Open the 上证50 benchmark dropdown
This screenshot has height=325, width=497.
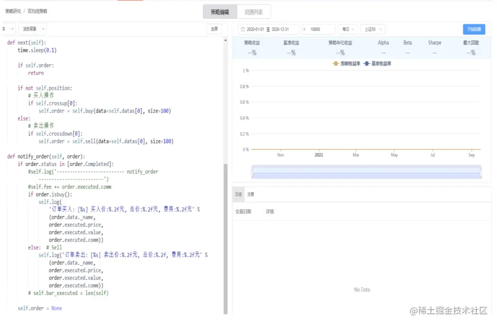click(373, 29)
